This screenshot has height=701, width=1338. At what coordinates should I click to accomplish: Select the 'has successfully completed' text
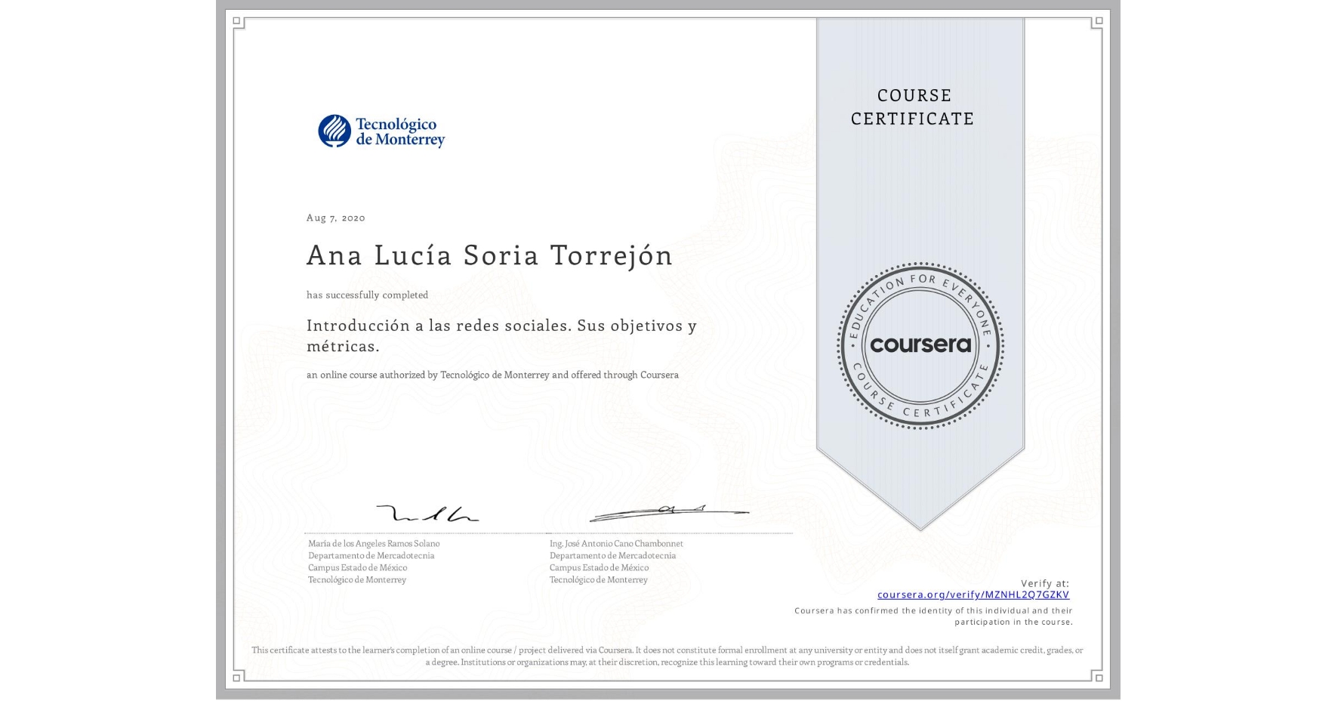pos(367,295)
